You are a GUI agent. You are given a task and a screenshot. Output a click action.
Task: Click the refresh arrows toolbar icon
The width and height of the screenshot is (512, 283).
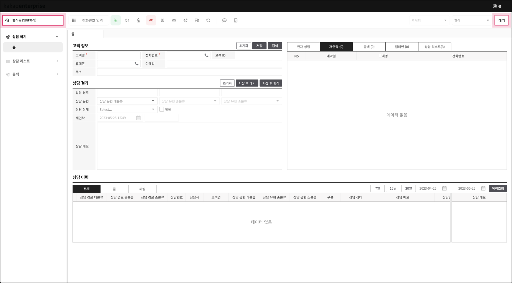point(208,20)
